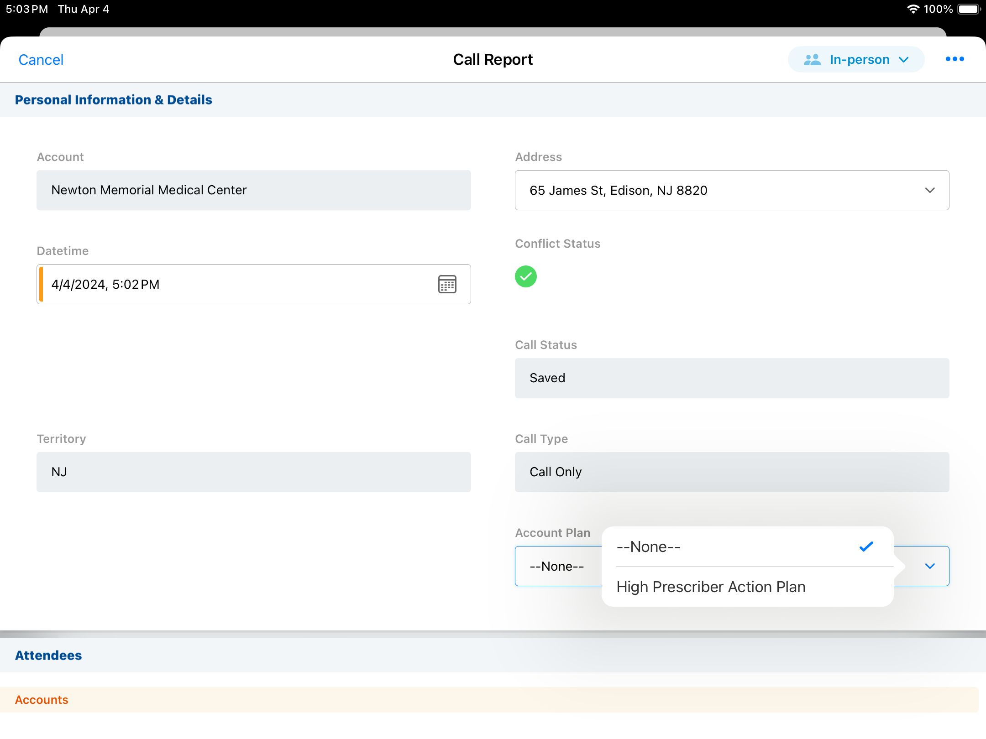The width and height of the screenshot is (986, 739).
Task: Tap the Attendees section header
Action: click(48, 655)
